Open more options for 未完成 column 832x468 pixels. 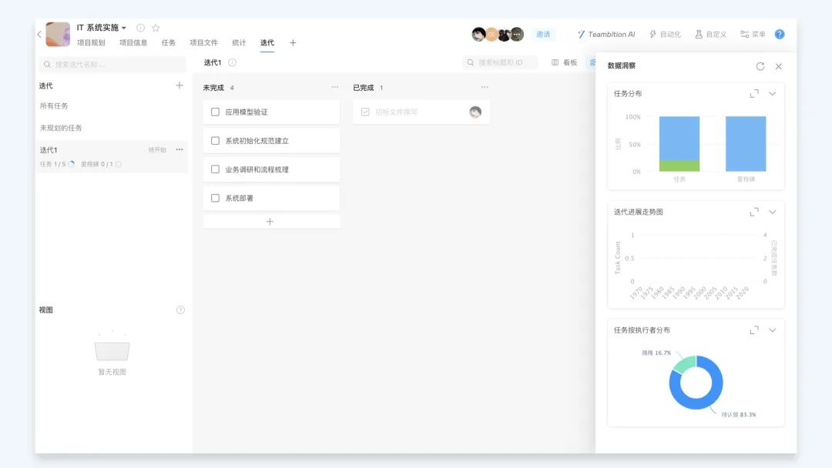(x=334, y=87)
